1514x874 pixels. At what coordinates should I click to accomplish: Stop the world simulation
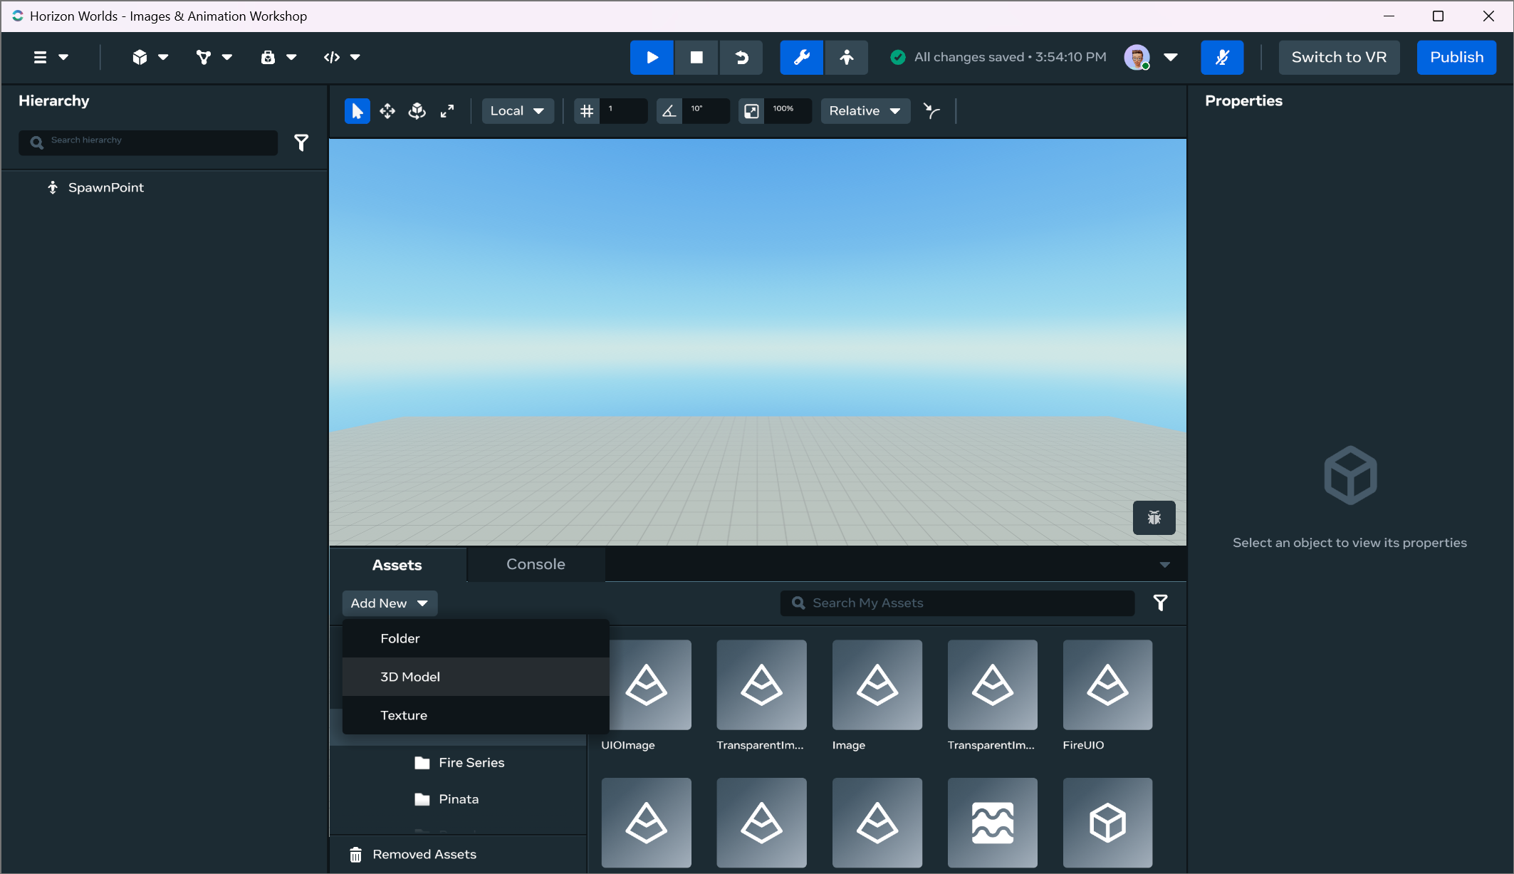point(696,57)
